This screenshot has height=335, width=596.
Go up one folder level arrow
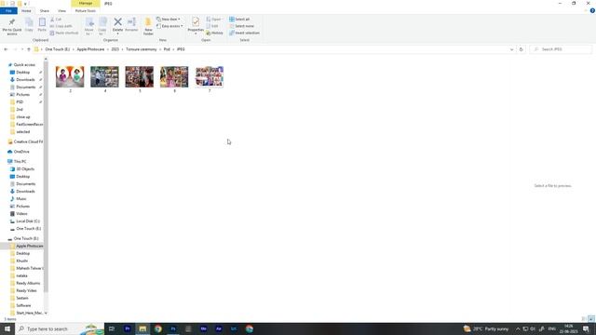[x=29, y=49]
